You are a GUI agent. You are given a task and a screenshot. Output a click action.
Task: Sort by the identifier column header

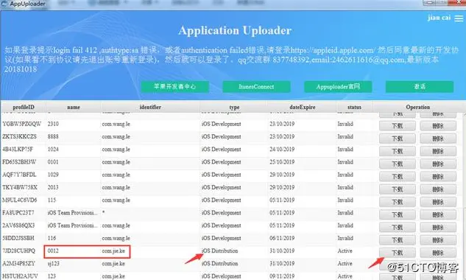coord(150,107)
